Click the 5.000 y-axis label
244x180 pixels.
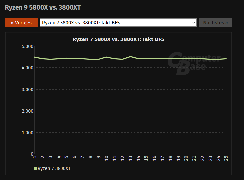pos(28,46)
